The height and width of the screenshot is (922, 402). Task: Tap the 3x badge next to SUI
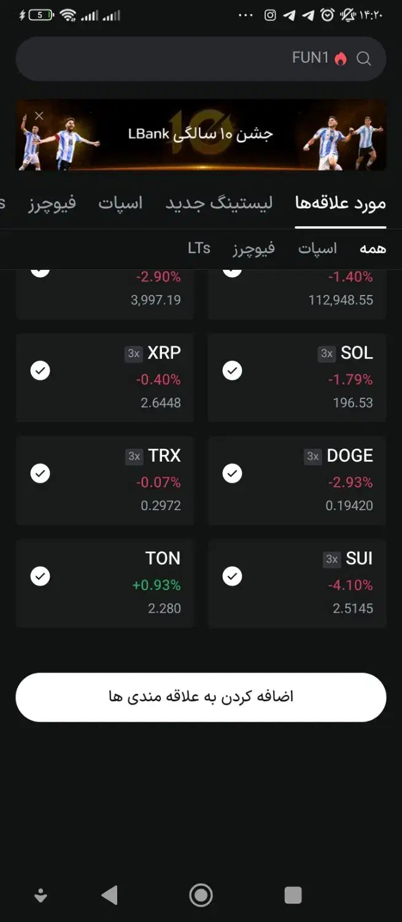point(331,559)
